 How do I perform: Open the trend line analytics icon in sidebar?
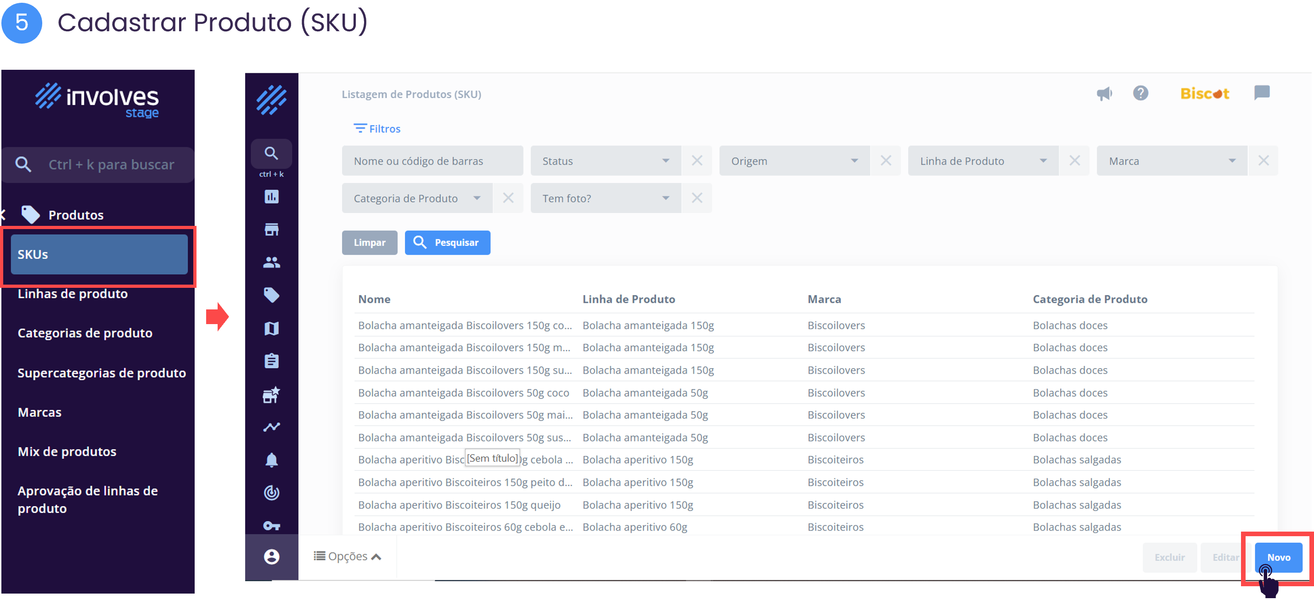(x=271, y=427)
